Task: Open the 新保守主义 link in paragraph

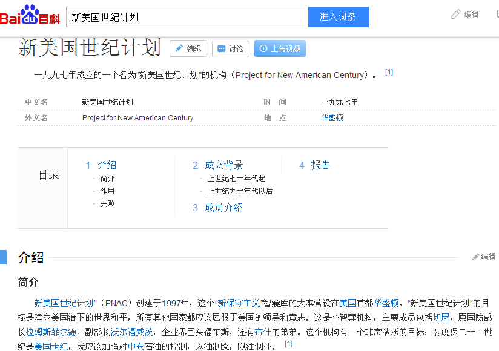Action: point(238,303)
